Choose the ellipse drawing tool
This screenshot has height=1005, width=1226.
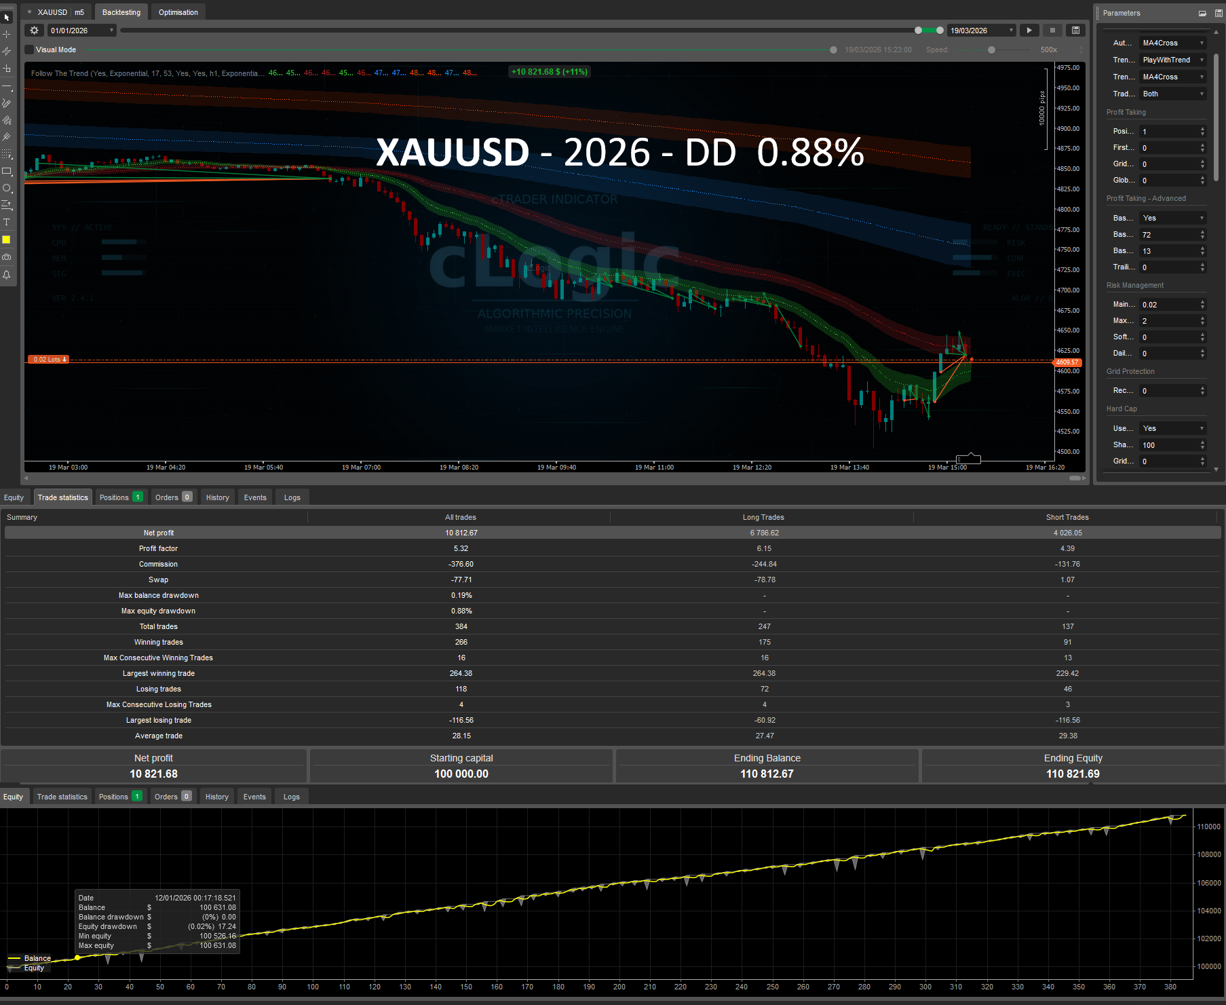(7, 188)
